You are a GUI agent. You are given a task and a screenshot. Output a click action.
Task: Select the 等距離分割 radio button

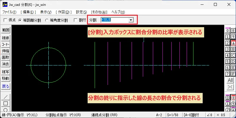point(20,20)
